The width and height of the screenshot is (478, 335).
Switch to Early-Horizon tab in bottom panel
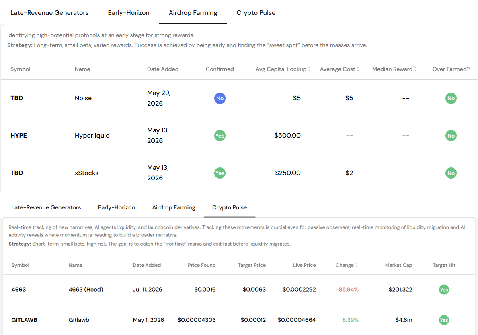[117, 207]
